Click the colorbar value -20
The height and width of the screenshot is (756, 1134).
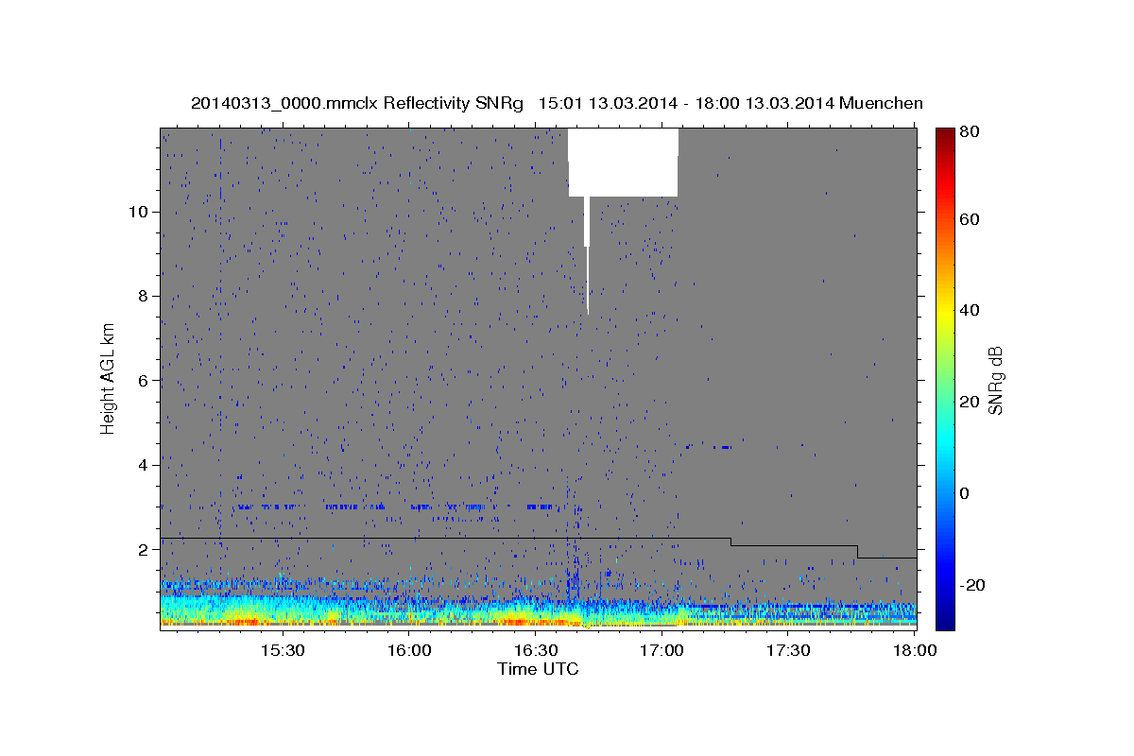[x=973, y=585]
